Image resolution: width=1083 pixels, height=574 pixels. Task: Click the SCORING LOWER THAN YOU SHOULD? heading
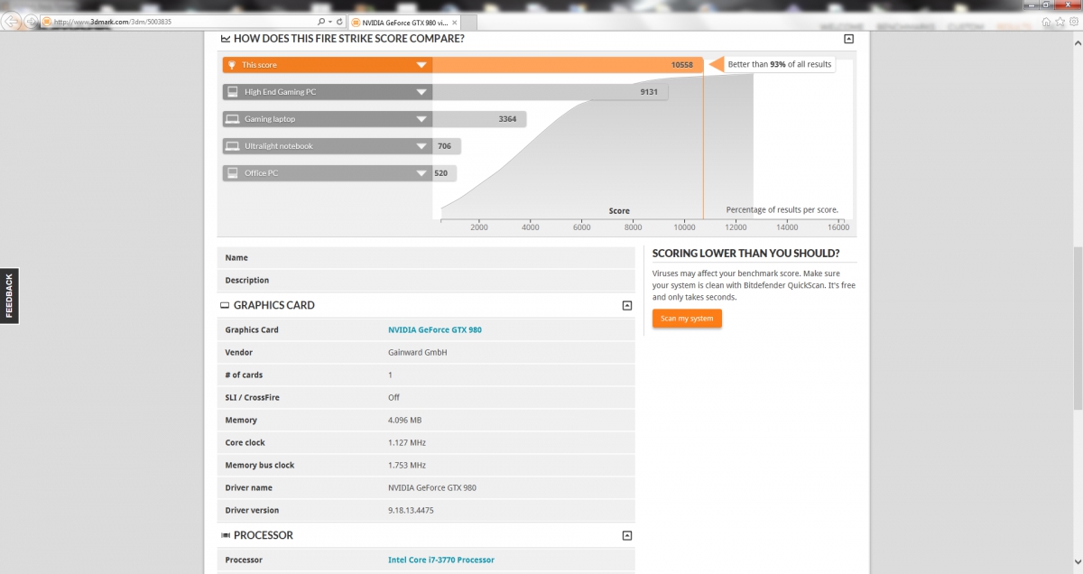pos(745,254)
